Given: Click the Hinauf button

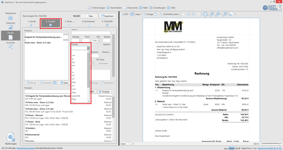Looking at the screenshot, I should pyautogui.click(x=32, y=83).
